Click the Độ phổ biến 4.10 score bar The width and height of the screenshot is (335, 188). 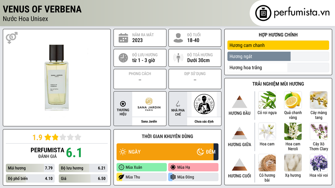(x=30, y=179)
